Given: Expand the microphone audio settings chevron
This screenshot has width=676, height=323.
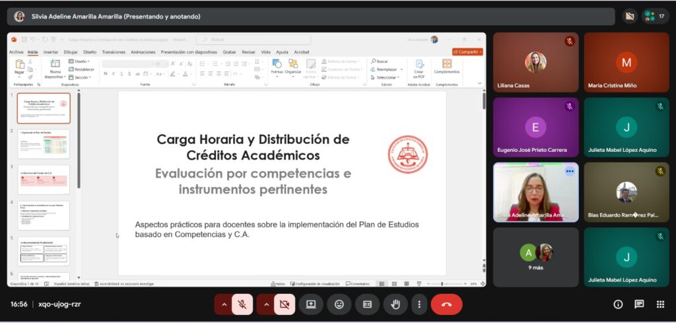Looking at the screenshot, I should pyautogui.click(x=224, y=305).
